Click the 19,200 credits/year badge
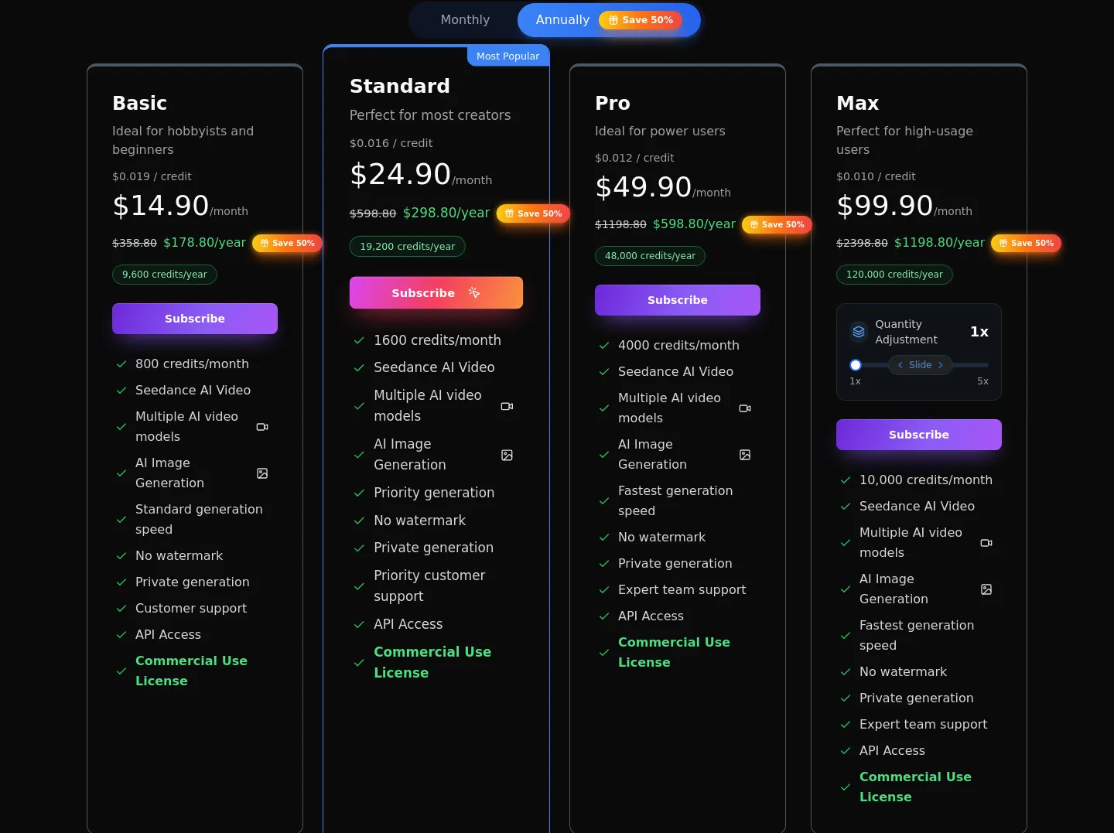Screen dimensions: 1114x833 [x=408, y=247]
